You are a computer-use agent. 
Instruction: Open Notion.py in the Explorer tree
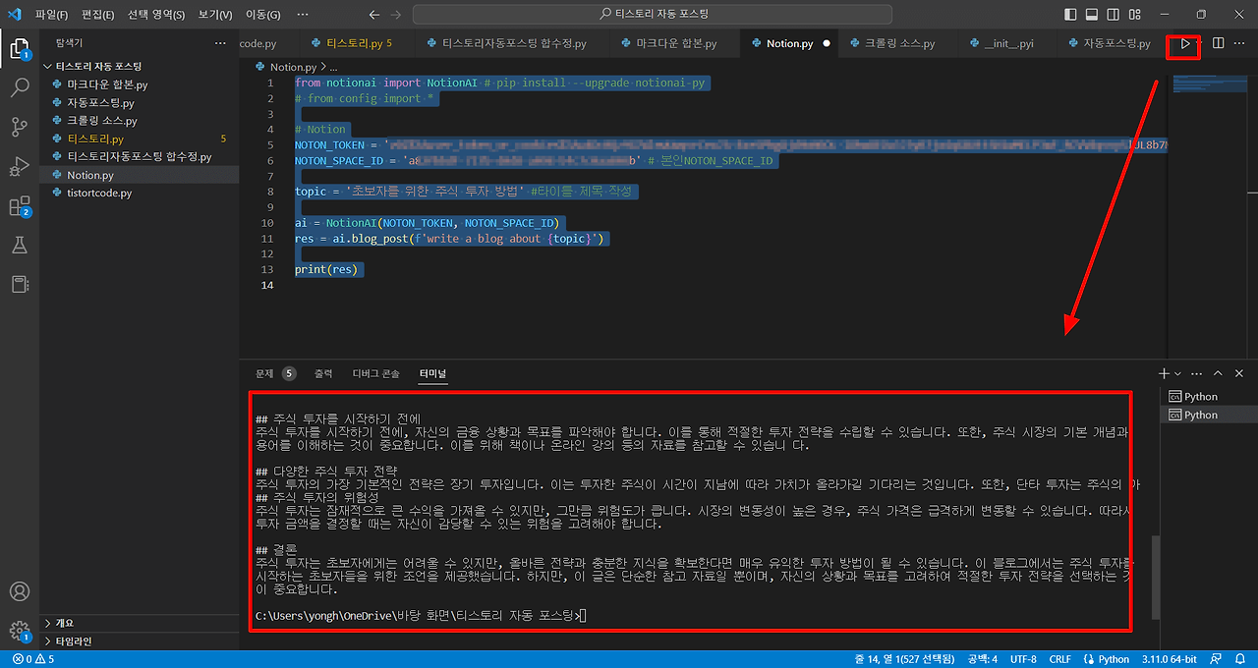pos(140,175)
